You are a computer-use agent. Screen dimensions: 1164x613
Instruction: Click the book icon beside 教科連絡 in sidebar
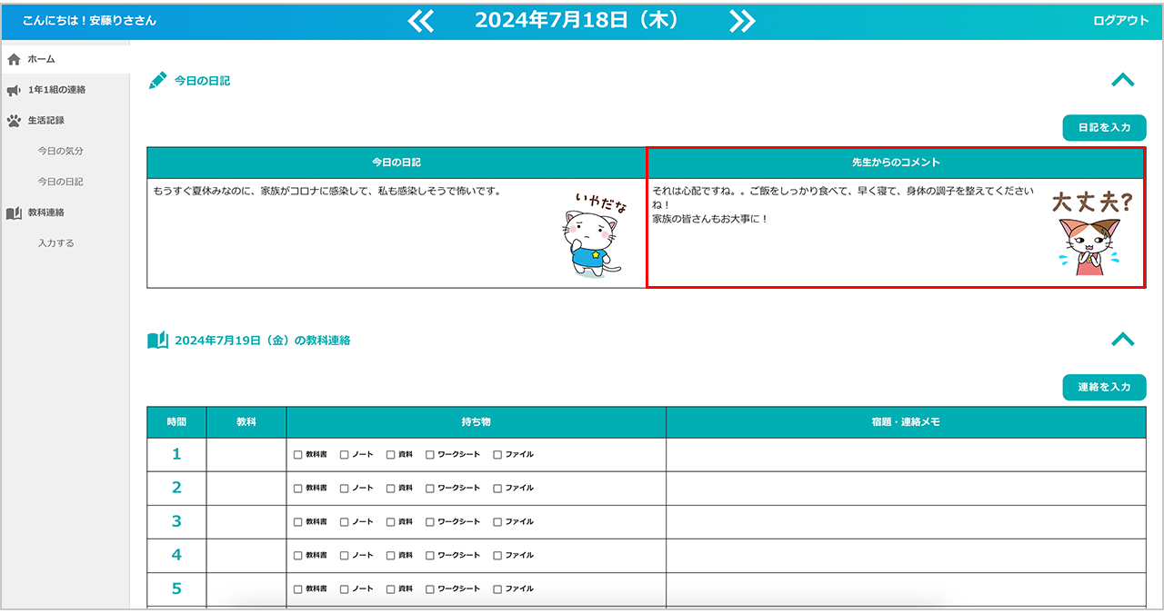(14, 213)
